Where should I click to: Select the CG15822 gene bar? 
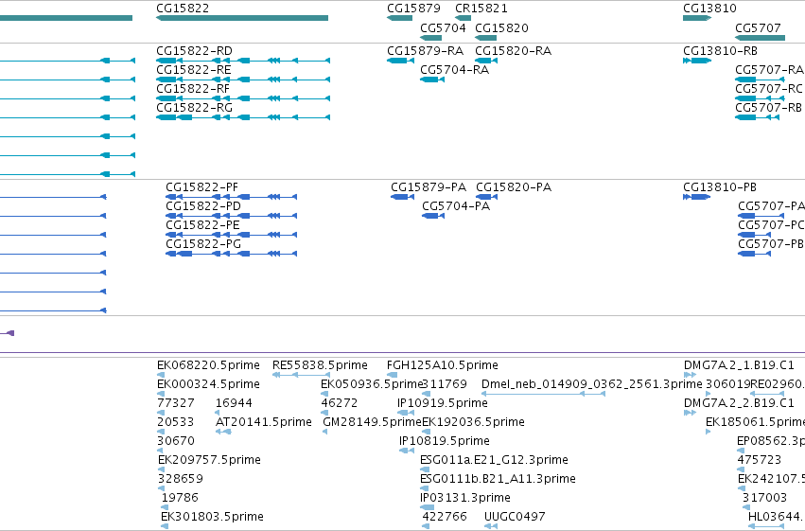click(242, 18)
